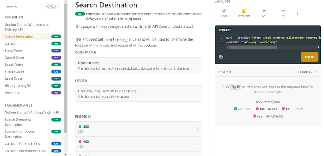The width and height of the screenshot is (324, 156).
Task: Click the destination_id code text
Action: tap(118, 40)
